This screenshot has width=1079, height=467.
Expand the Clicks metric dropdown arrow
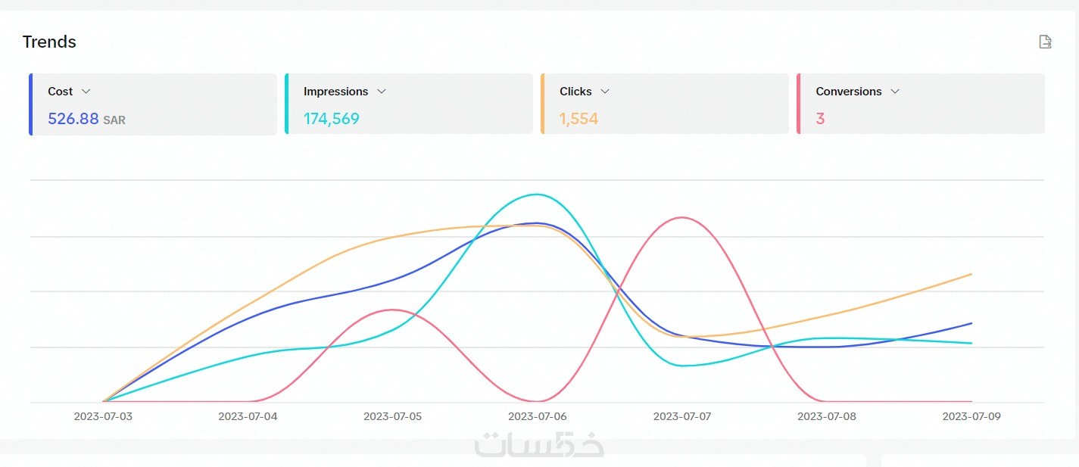[605, 92]
